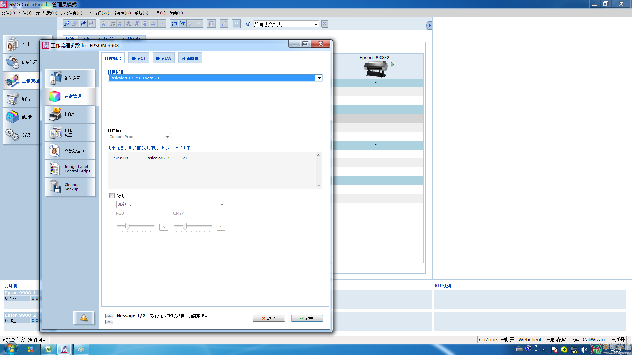
Task: Click the Epson 9908-2 printer image
Action: pos(376,69)
